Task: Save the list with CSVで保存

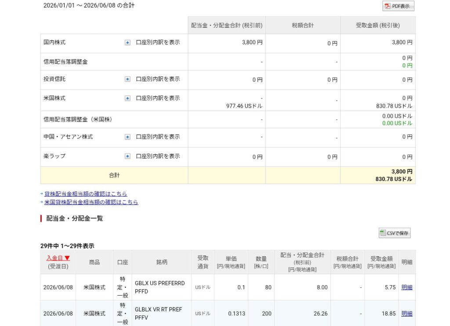Action: tap(395, 233)
